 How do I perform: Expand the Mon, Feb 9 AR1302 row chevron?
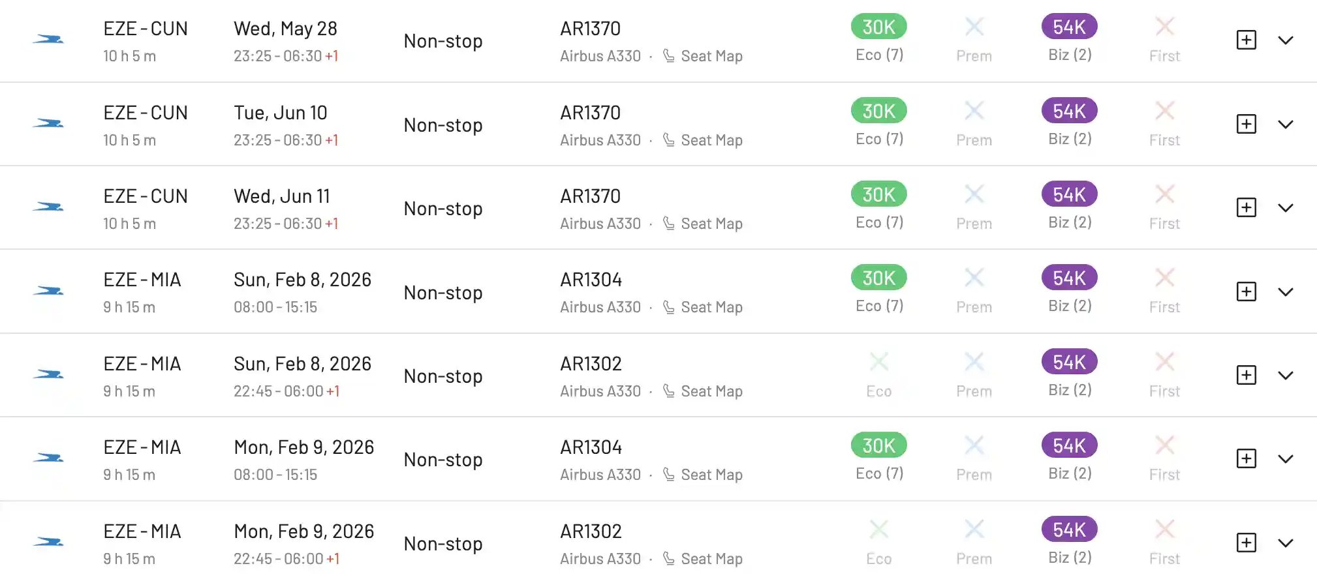coord(1286,543)
